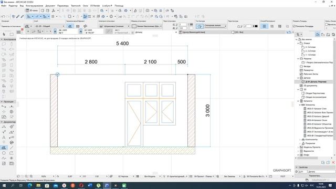Open the contour line type dropdown Сплошная линия
Image resolution: width=336 pixels, height=189 pixels.
click(215, 26)
